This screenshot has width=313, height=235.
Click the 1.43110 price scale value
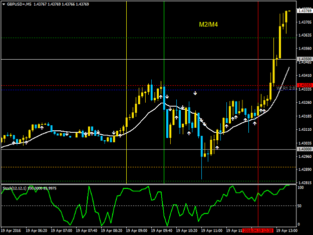click(305, 130)
